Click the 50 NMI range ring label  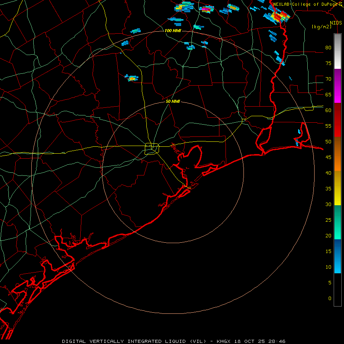tap(173, 101)
